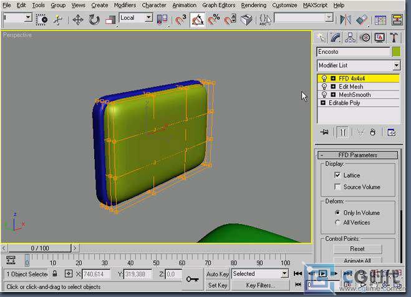Image resolution: width=411 pixels, height=297 pixels.
Task: Click the Mirror tool icon
Action: point(346,20)
